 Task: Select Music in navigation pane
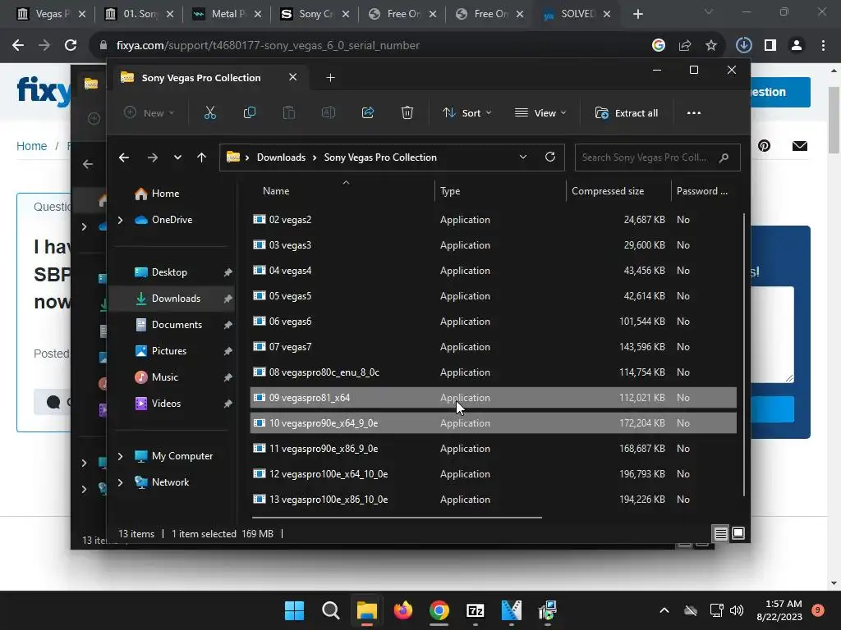pyautogui.click(x=172, y=377)
